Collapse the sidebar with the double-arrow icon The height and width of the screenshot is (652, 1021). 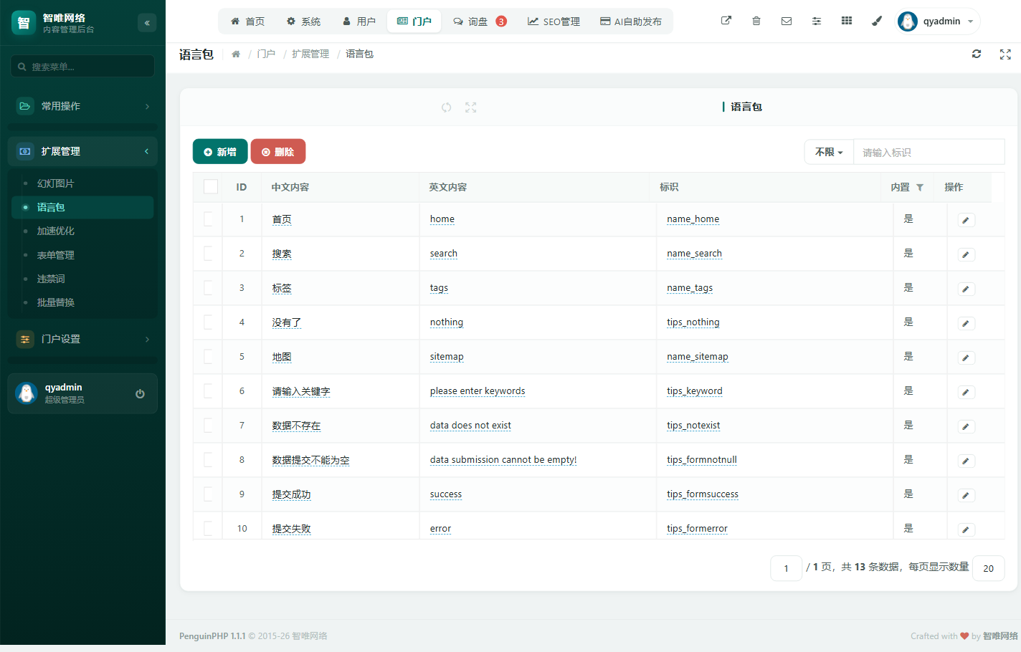147,23
